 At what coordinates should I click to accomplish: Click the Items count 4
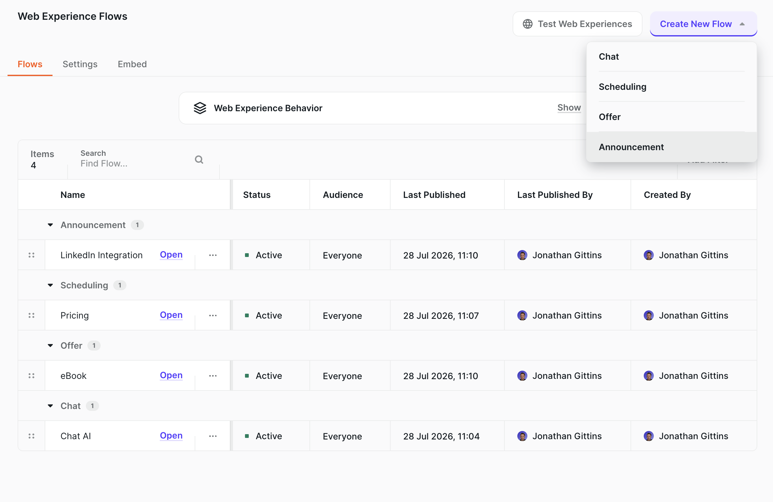point(33,165)
